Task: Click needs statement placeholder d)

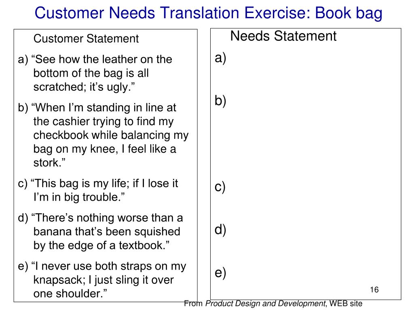Action: 220,230
